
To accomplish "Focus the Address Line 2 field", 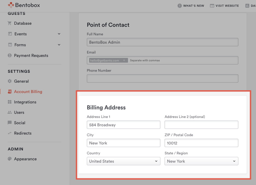I will 201,125.
